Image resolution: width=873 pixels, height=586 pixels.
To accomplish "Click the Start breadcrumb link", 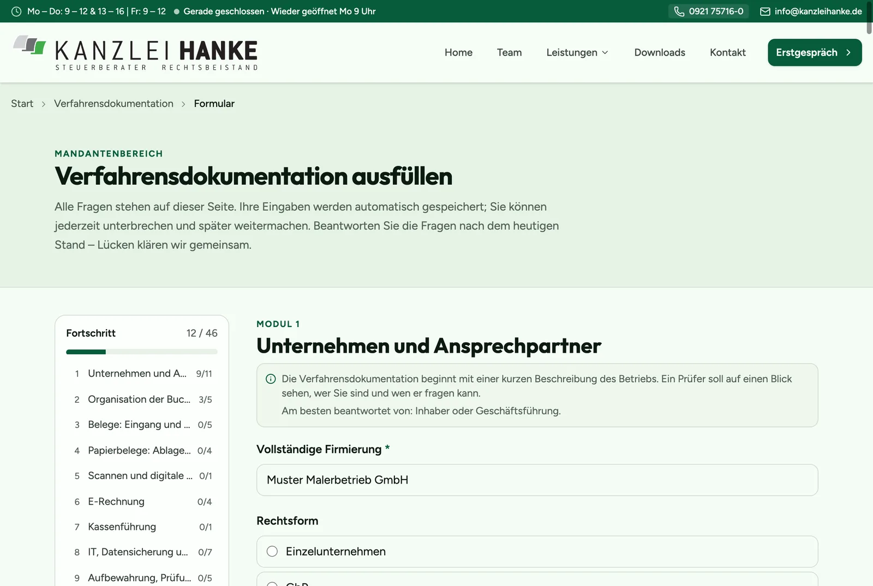I will coord(22,104).
